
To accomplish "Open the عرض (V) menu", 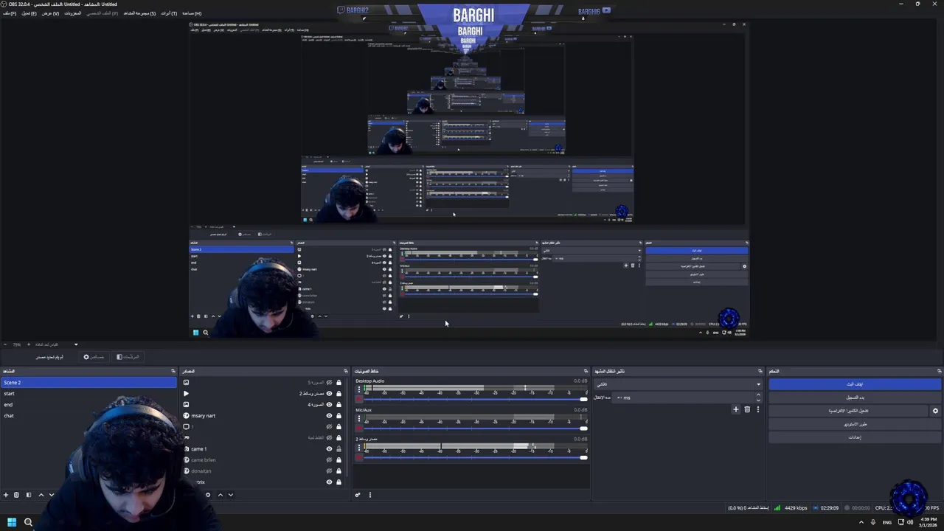I will point(50,13).
